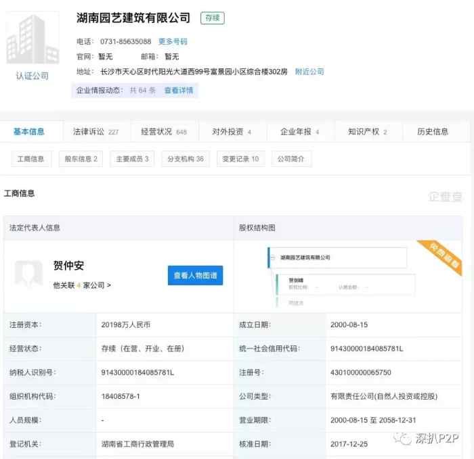Viewport: 474px width, 459px height.
Task: Click the 查看人物图谱 button
Action: (195, 275)
